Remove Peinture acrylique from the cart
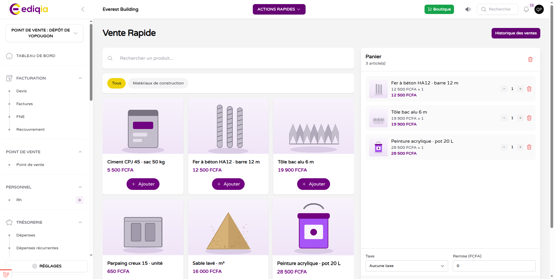 pos(529,147)
